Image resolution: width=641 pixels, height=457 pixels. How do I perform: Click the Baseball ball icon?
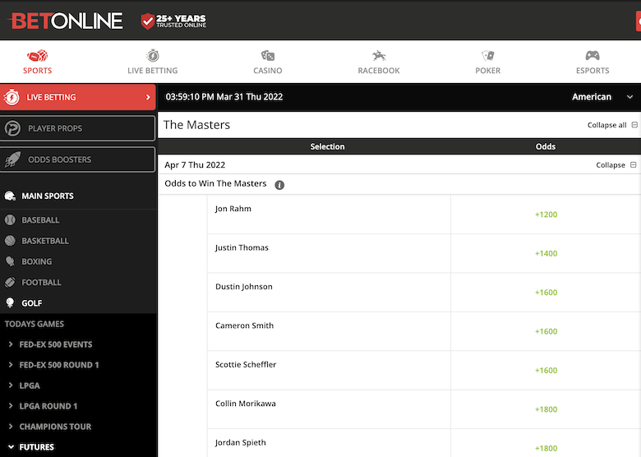tap(10, 220)
